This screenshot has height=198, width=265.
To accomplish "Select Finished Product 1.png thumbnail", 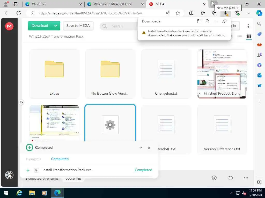I will 222,74.
